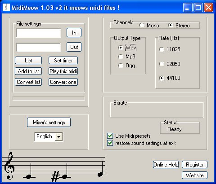The height and width of the screenshot is (184, 216).
Task: Click the Ready status text
Action: [175, 129]
